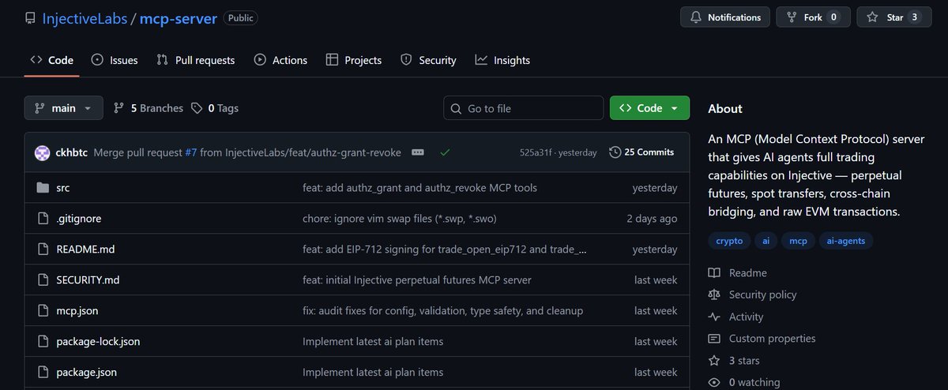This screenshot has width=948, height=390.
Task: Open commit 'feat: initial Injective perpetual futures MCP server'
Action: (x=417, y=280)
